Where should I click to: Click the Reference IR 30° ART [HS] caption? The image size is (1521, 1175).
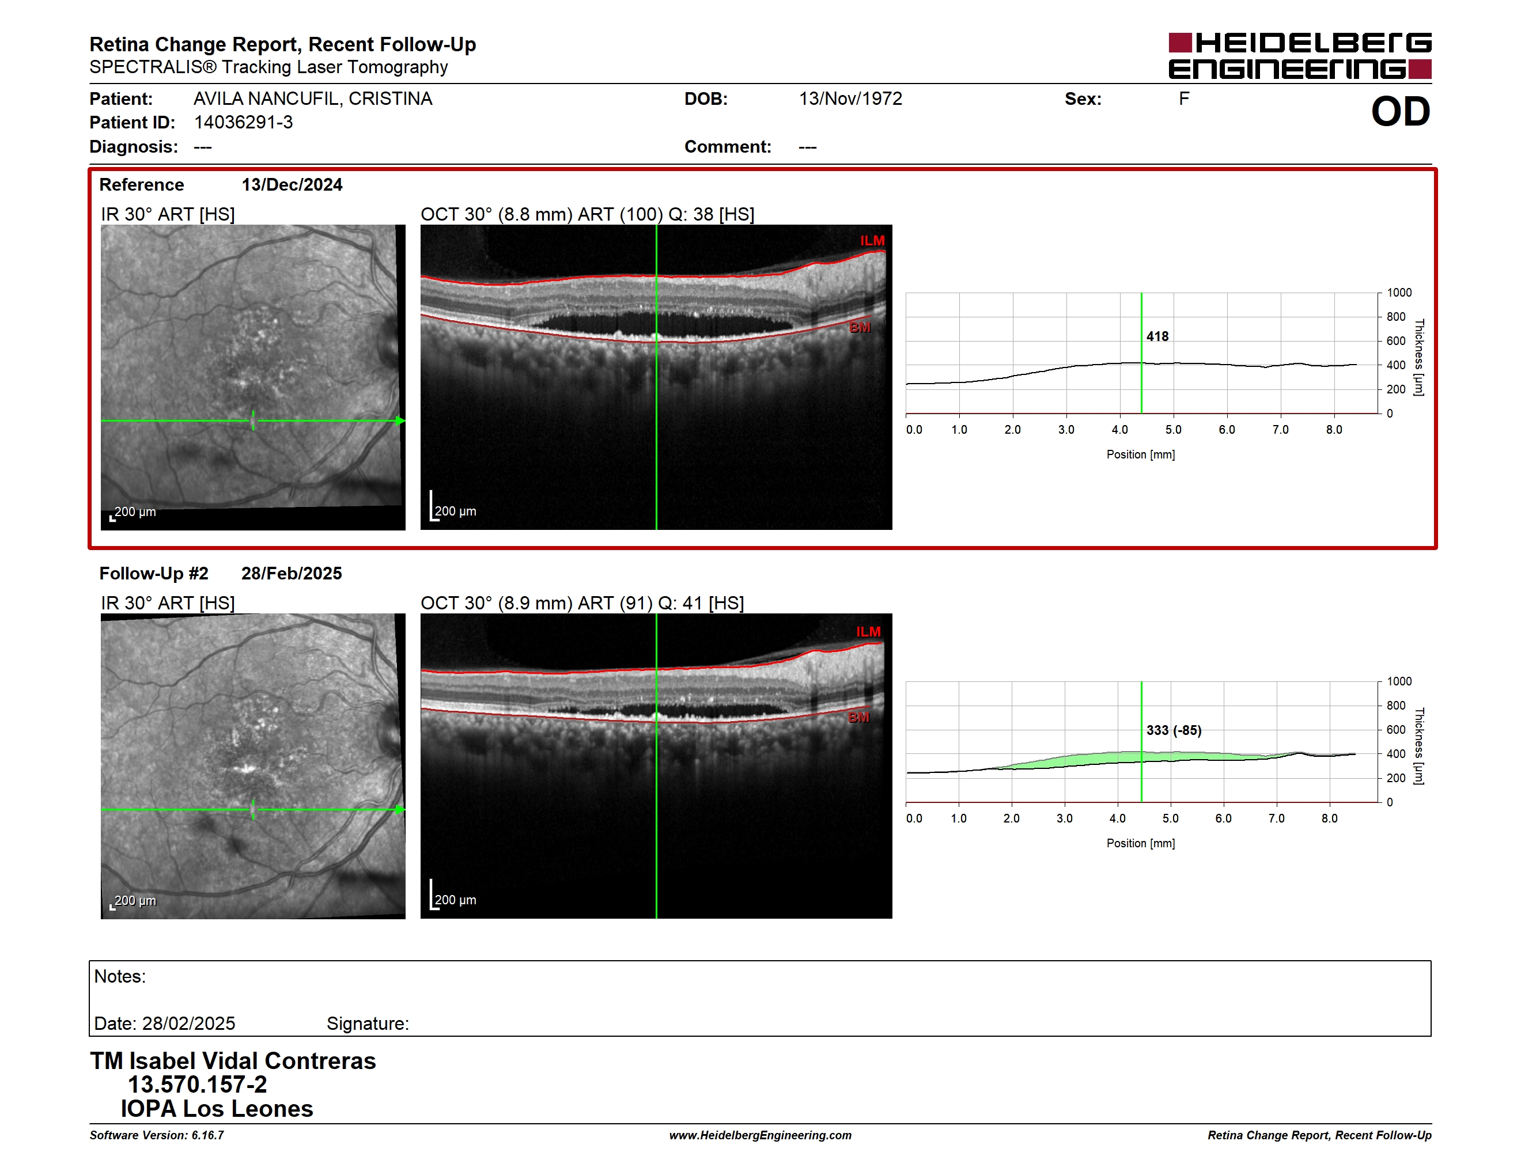(x=168, y=214)
